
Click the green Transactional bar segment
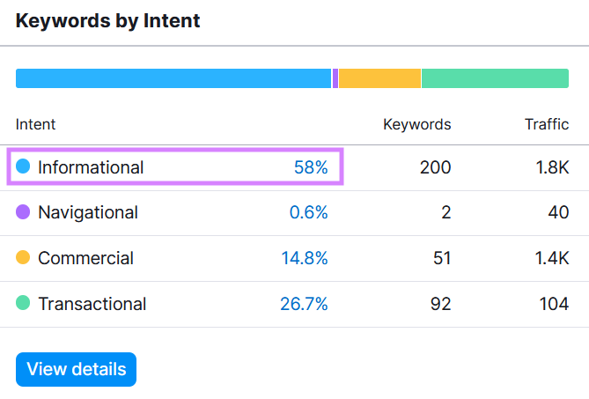tap(495, 78)
